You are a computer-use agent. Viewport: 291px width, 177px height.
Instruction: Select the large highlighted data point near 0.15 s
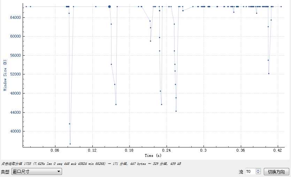pyautogui.click(x=109, y=7)
